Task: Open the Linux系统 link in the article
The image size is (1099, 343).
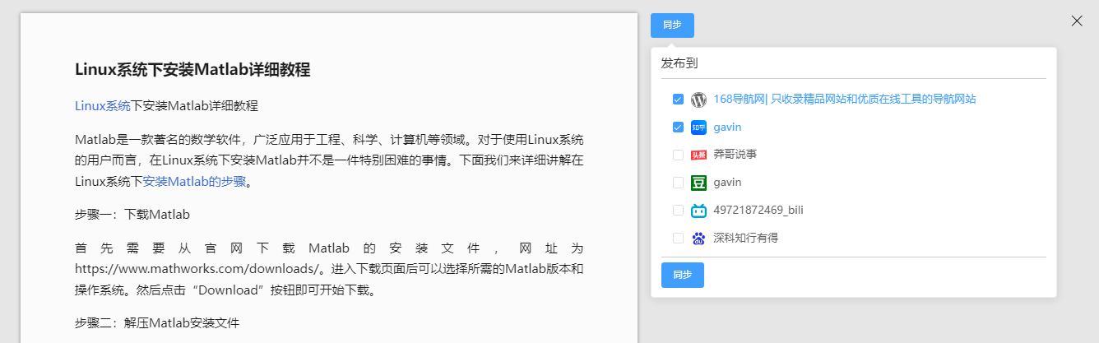Action: 103,105
